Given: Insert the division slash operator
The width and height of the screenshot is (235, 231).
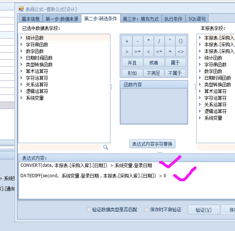Looking at the screenshot, I should coord(160,41).
